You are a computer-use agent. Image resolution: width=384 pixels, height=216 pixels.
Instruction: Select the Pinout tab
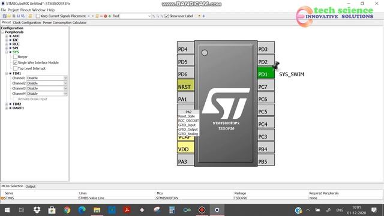coord(6,22)
